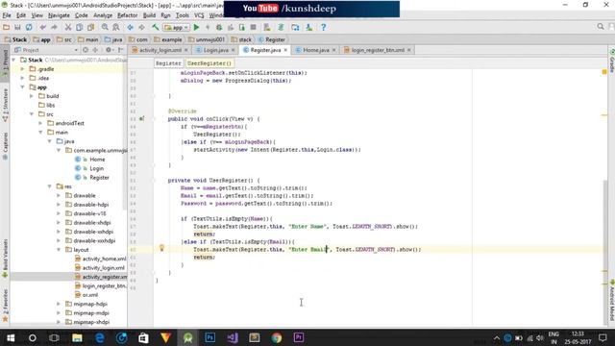615x346 pixels.
Task: Toggle the Build Variants tool window
Action: (5, 259)
